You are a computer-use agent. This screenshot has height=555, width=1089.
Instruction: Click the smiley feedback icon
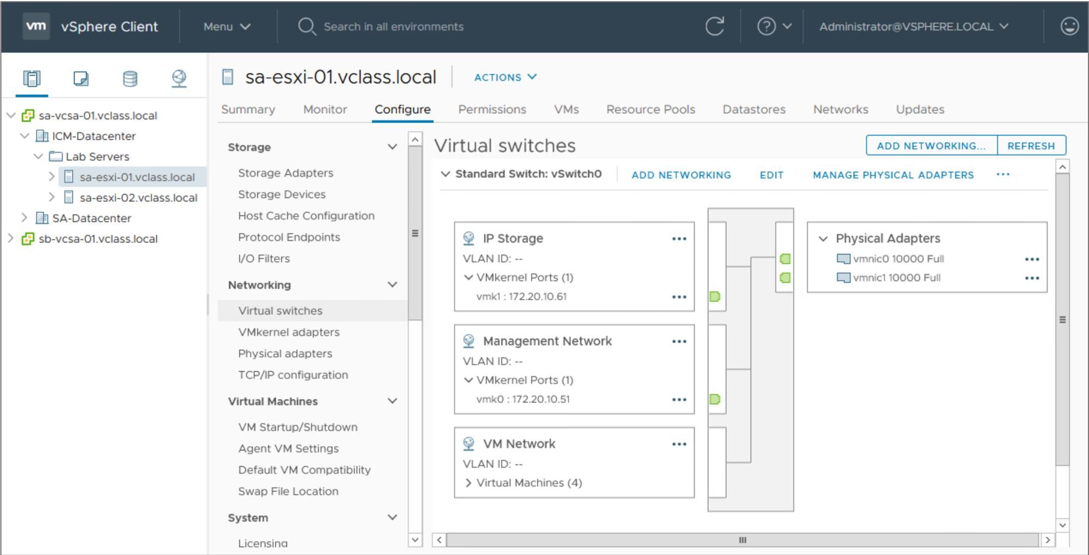click(1069, 26)
